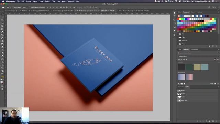
Task: Open the Window menu
Action: click(x=70, y=1)
